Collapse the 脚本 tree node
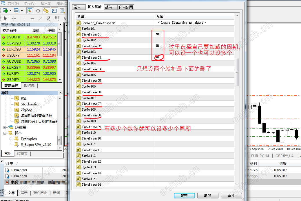 point(5,133)
